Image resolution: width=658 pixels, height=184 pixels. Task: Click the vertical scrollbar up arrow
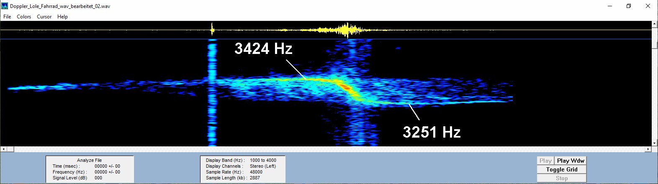pos(655,24)
